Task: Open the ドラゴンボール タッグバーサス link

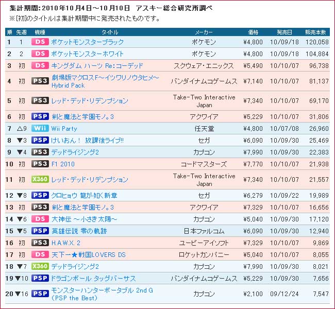Action: click(x=93, y=278)
